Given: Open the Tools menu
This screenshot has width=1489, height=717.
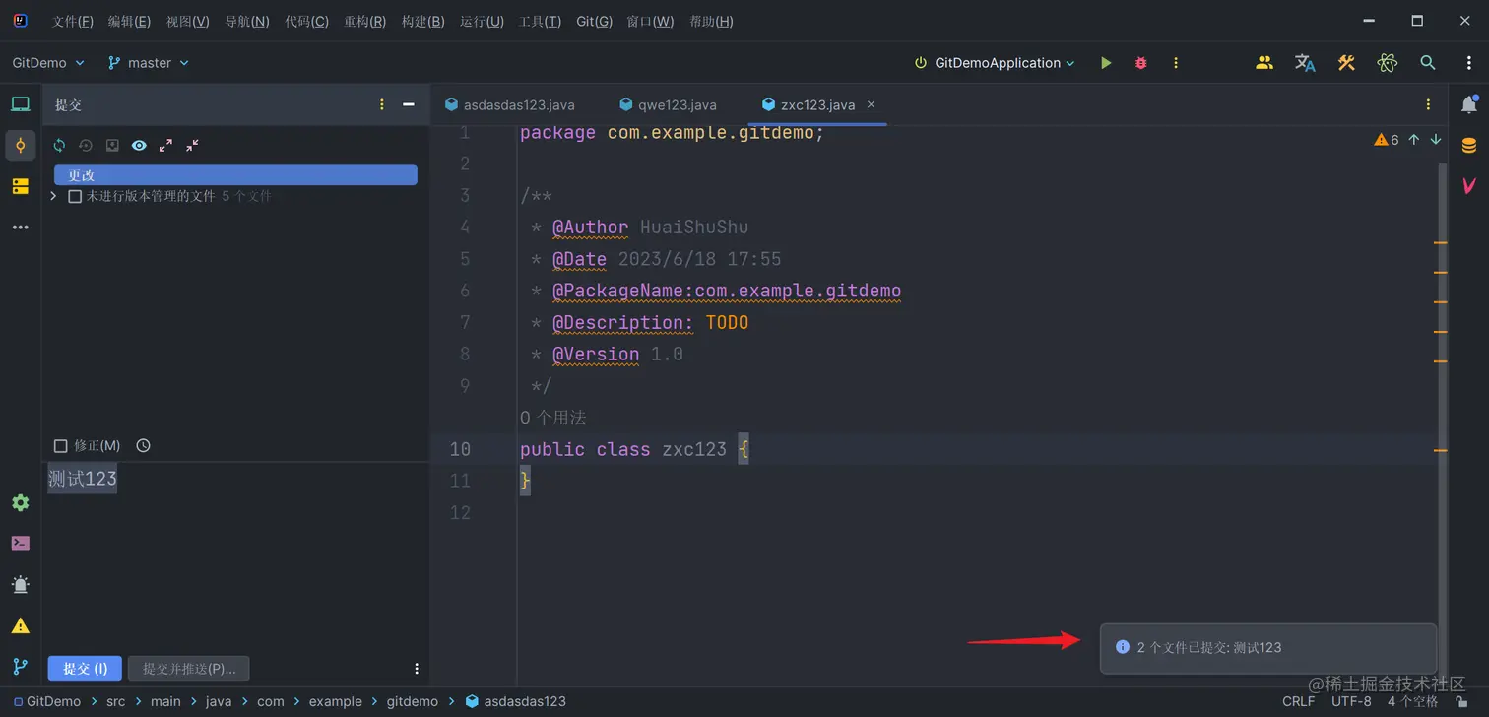Looking at the screenshot, I should [x=540, y=22].
